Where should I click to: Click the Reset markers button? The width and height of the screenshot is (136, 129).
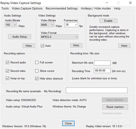[x=115, y=107]
